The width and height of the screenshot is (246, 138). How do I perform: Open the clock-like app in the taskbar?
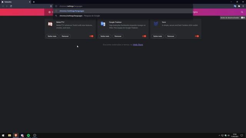coord(35,135)
